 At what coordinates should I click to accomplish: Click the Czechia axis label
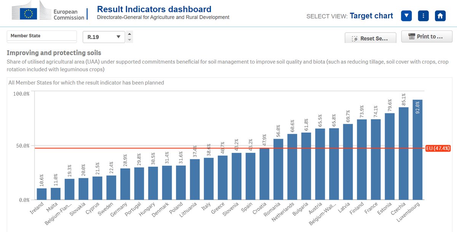point(398,209)
